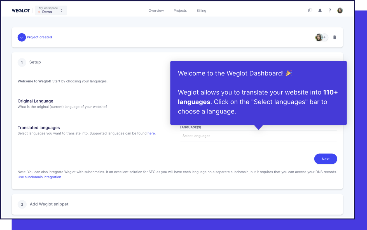
Task: Click the blue Project created checkmark
Action: click(22, 37)
